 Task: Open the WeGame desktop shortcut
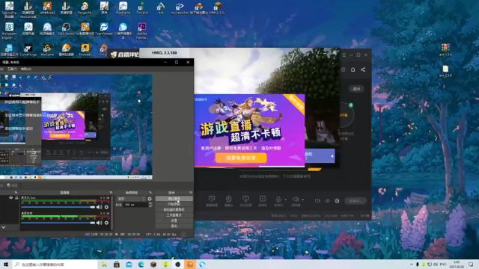click(47, 50)
